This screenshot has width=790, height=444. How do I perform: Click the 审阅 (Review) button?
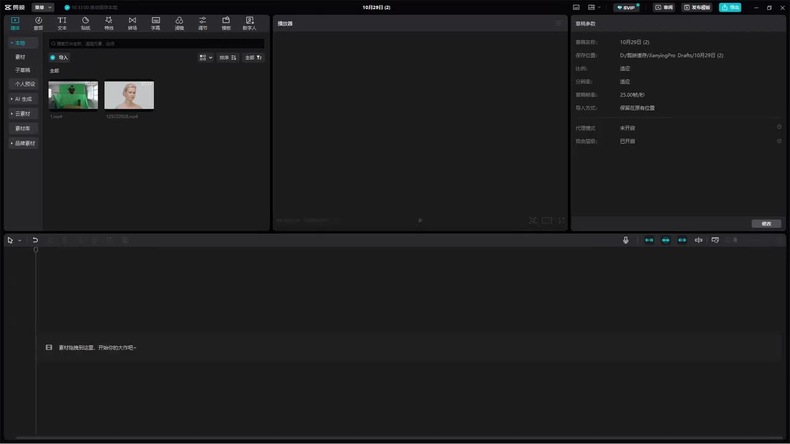click(665, 7)
